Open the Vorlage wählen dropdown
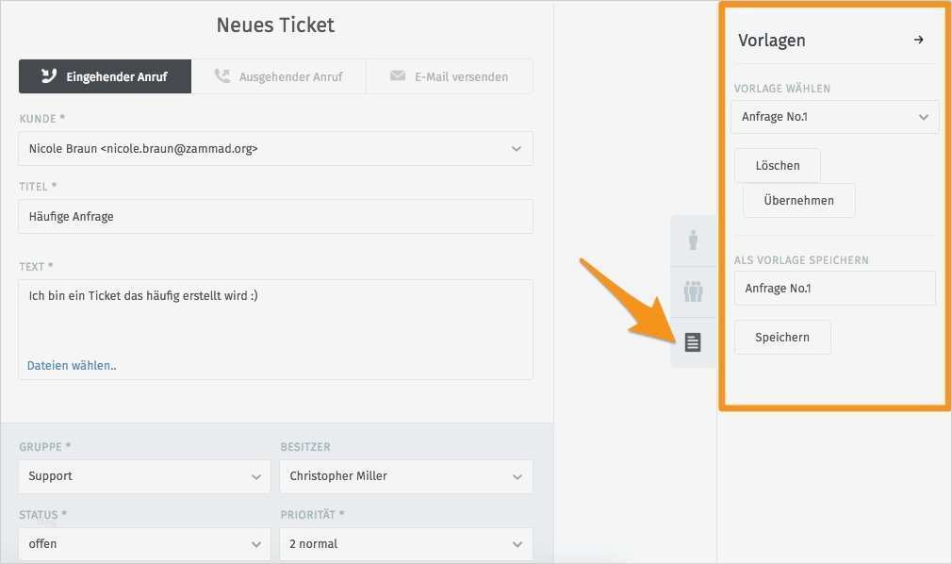The image size is (952, 564). [834, 117]
